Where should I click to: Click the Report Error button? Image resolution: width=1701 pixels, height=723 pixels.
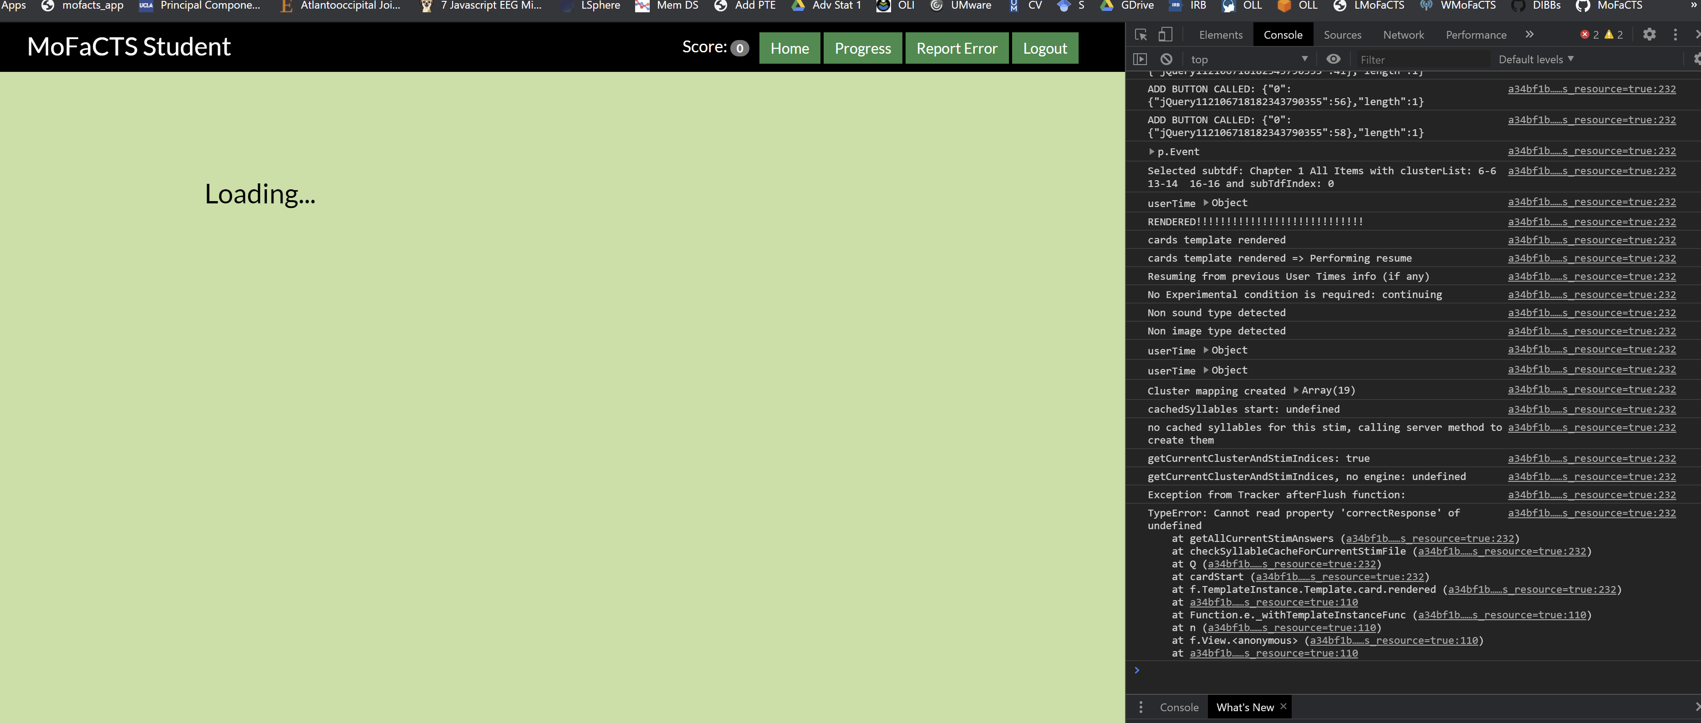point(956,47)
